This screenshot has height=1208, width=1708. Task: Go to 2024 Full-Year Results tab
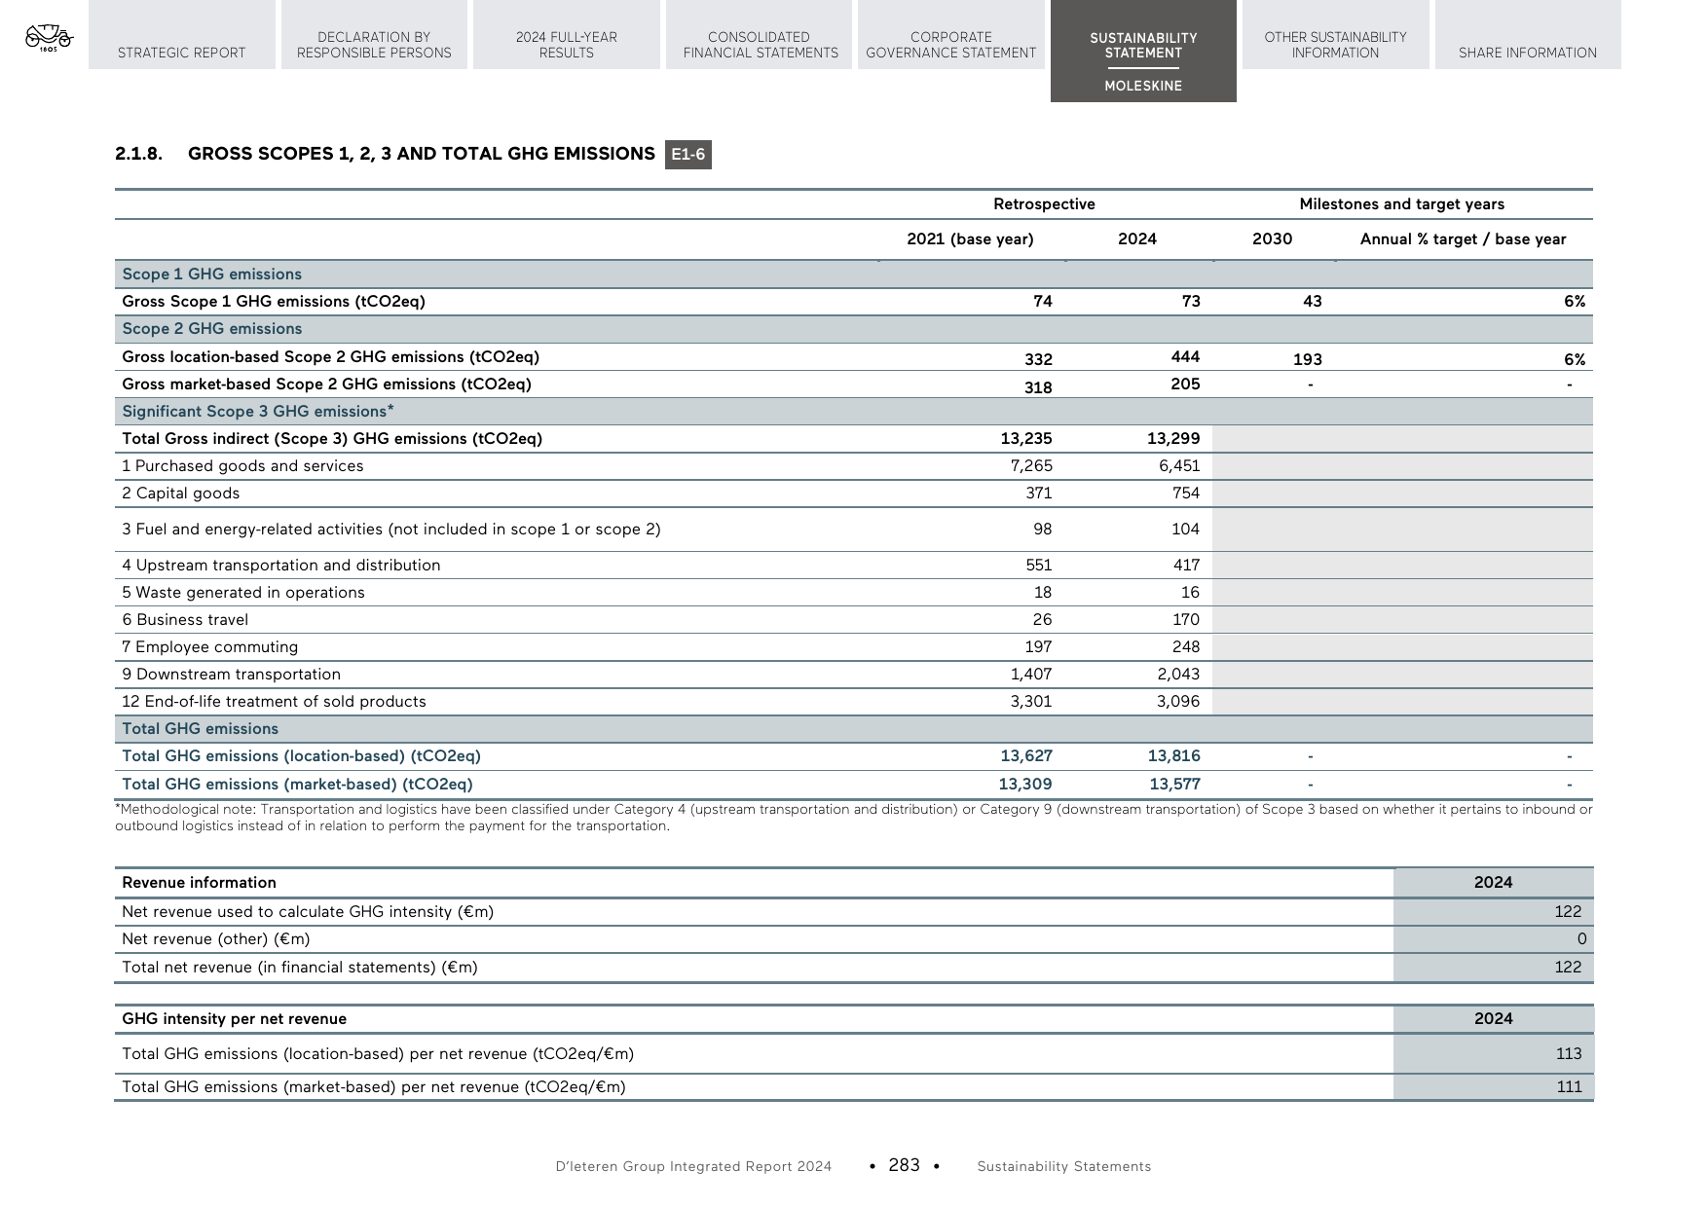(567, 34)
